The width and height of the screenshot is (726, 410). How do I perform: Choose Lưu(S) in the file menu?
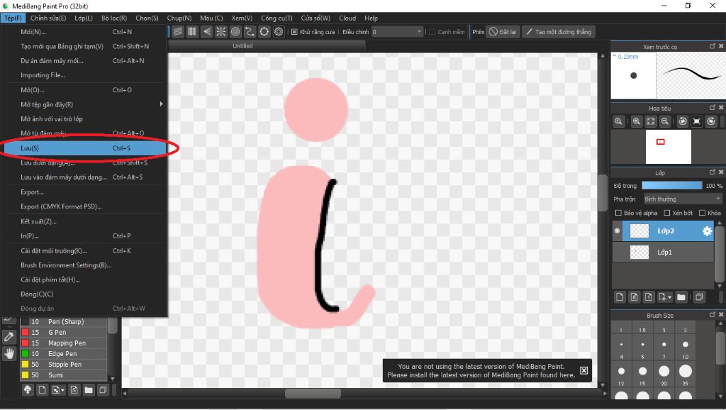point(86,148)
